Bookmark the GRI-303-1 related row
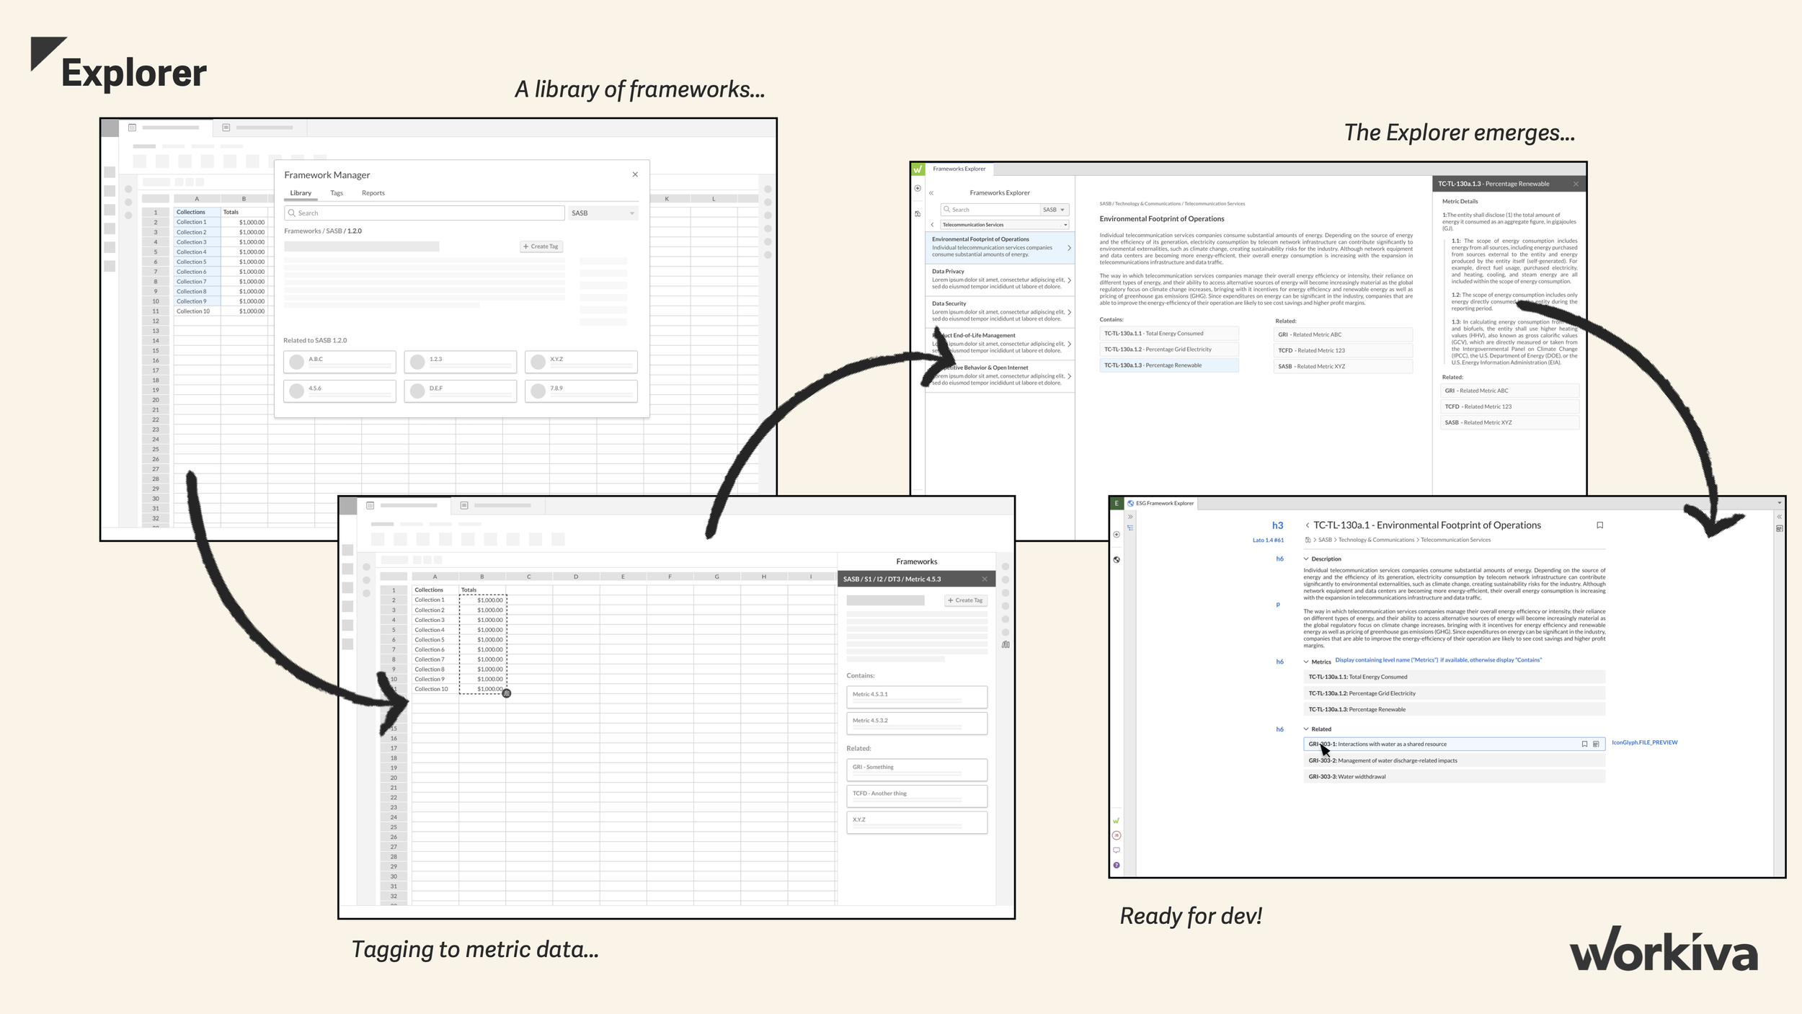1802x1014 pixels. 1584,744
